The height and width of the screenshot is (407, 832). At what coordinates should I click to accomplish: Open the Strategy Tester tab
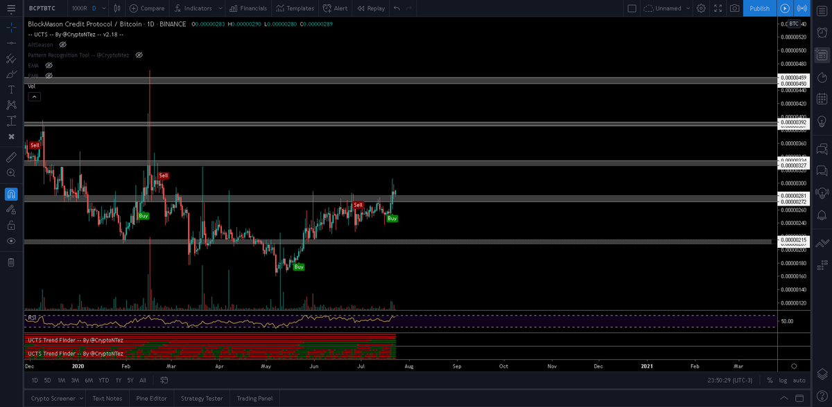(201, 398)
